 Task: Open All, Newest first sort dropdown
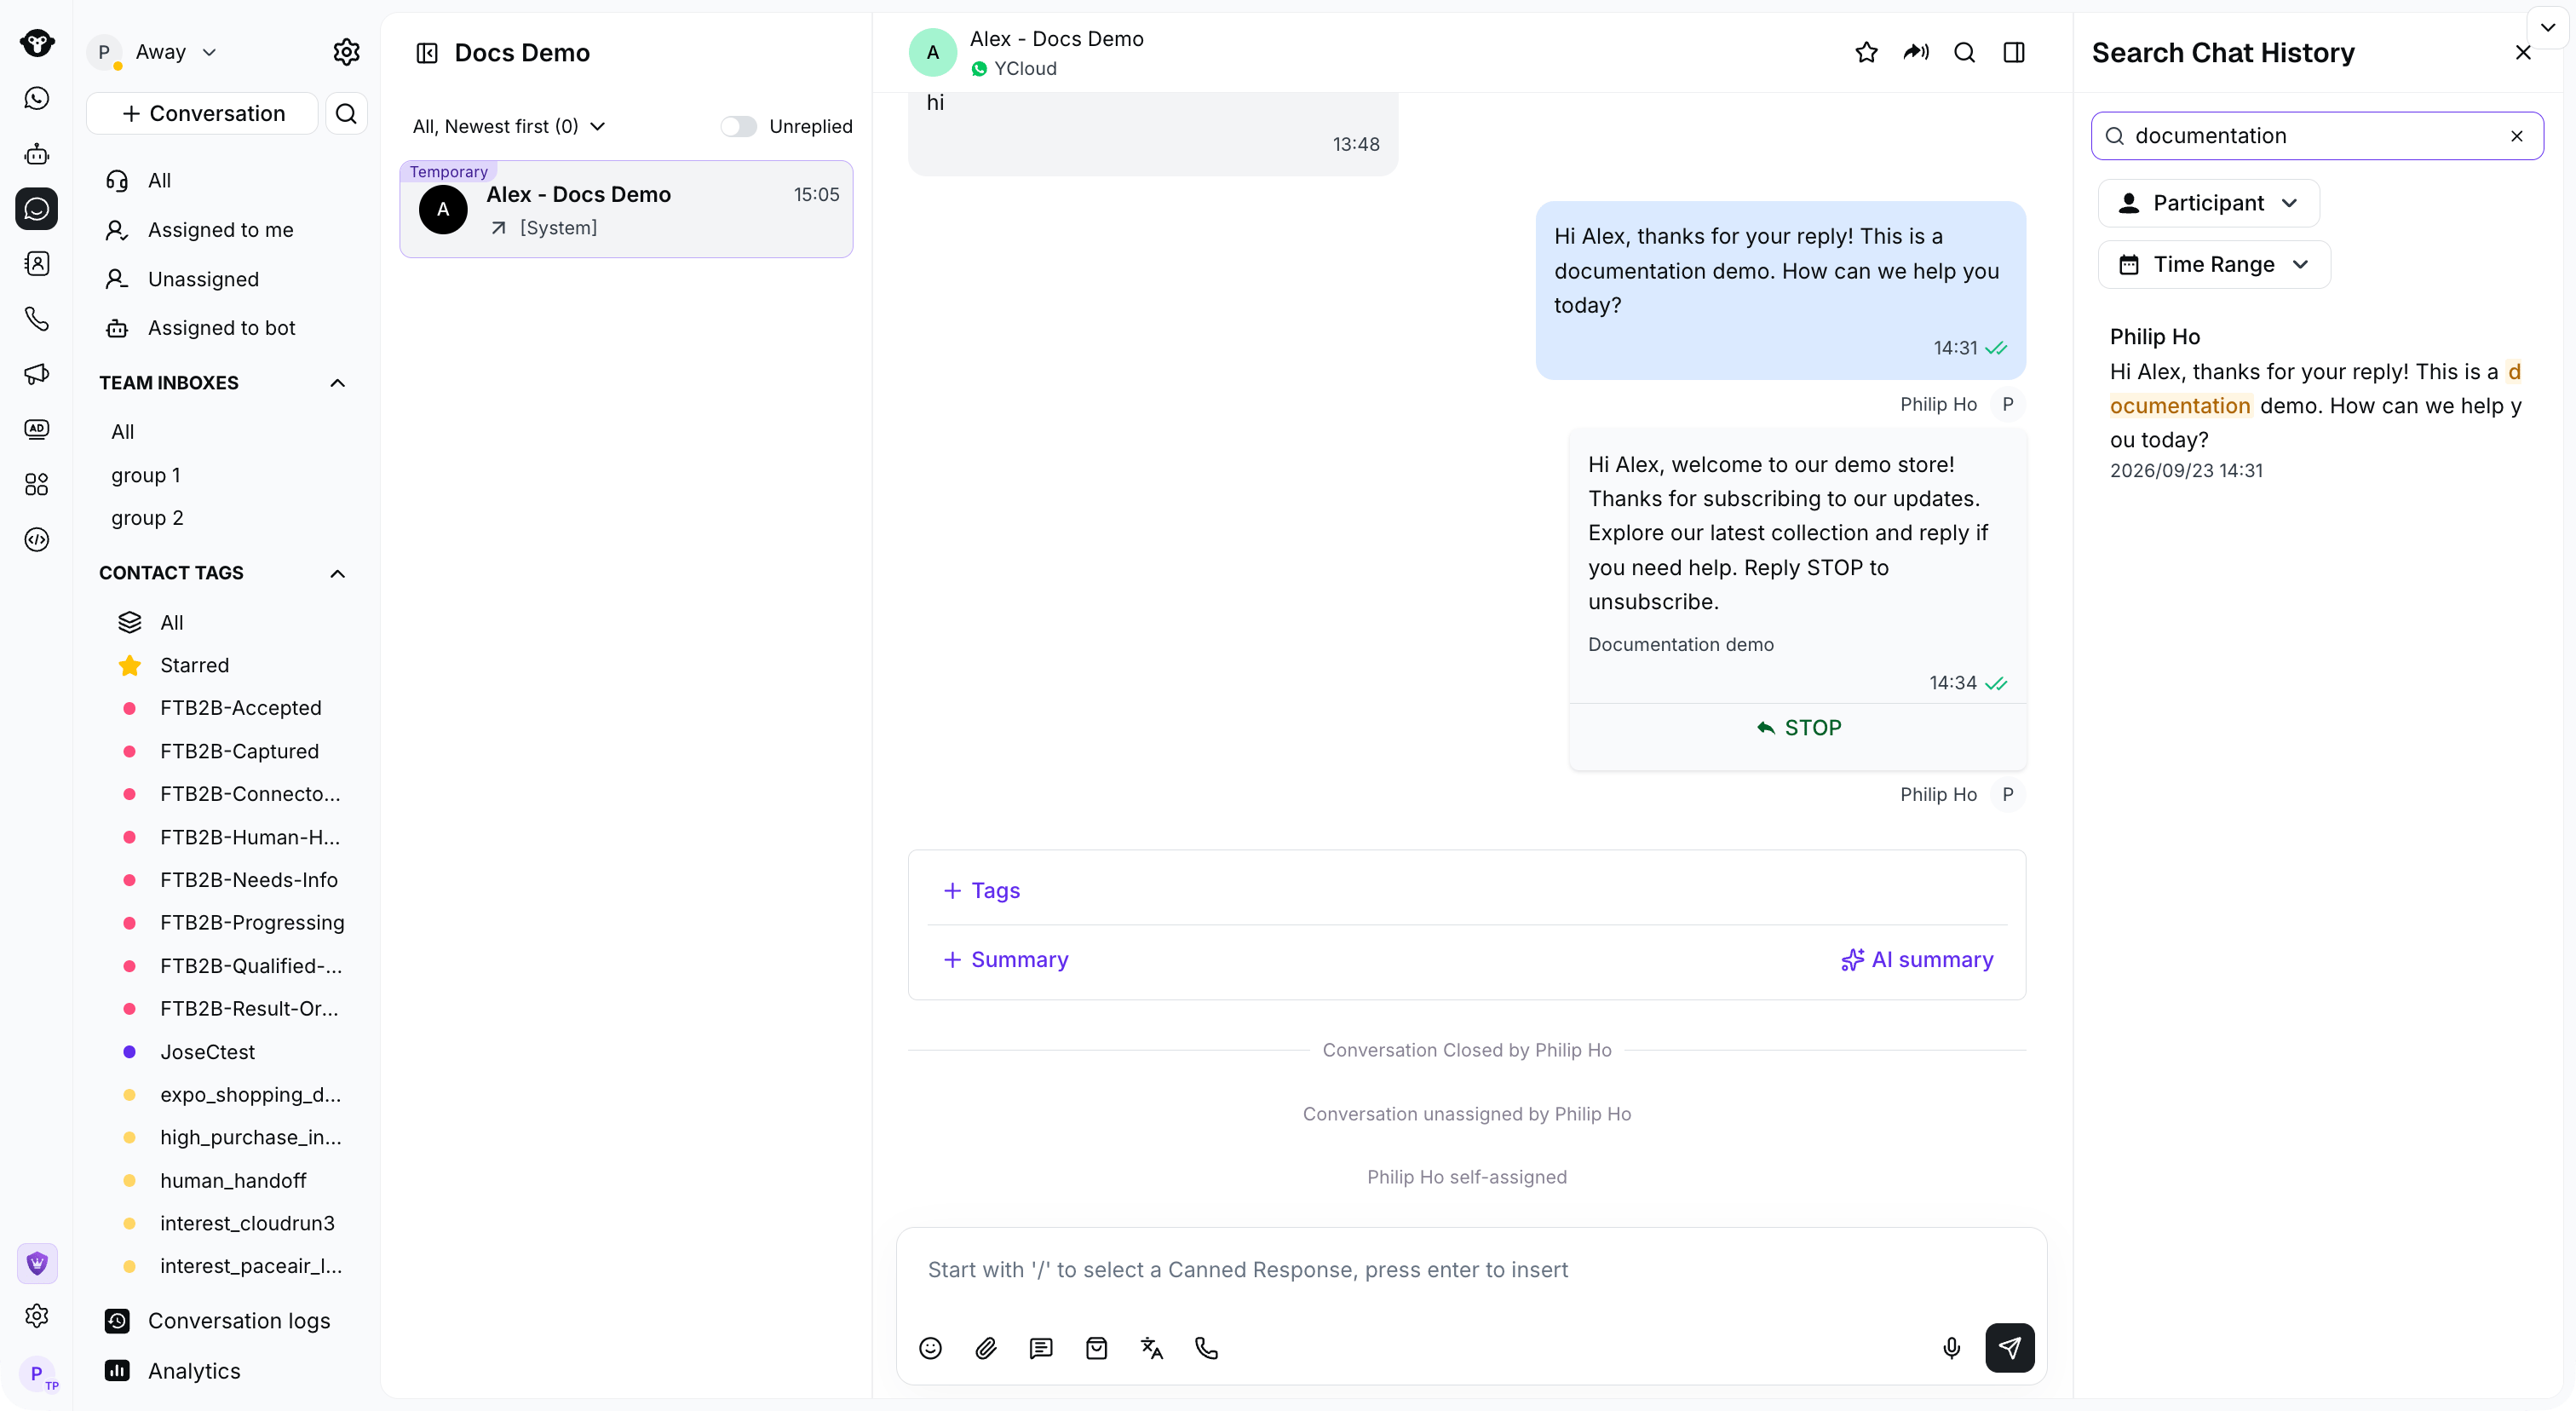coord(509,127)
